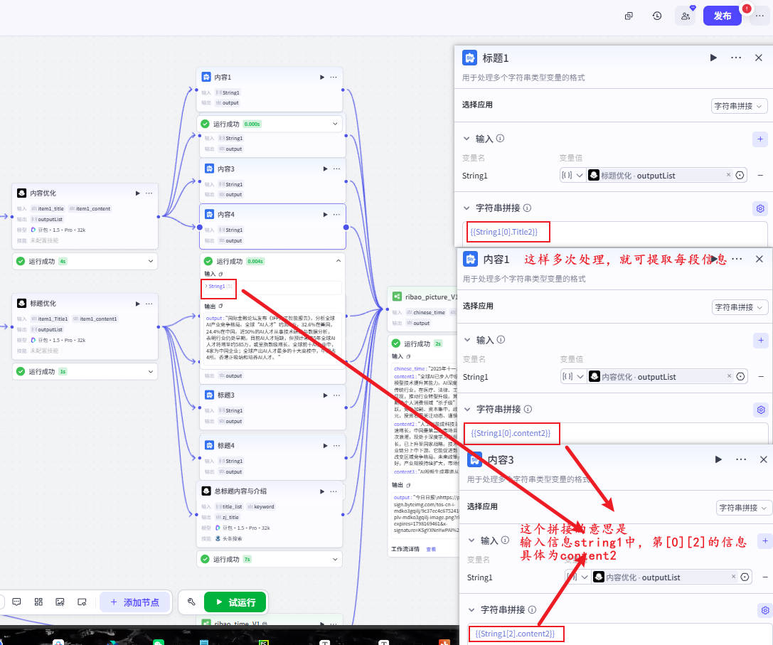Run the 内容3 panel with its play icon
Viewport: 773px width, 645px height.
coord(718,459)
